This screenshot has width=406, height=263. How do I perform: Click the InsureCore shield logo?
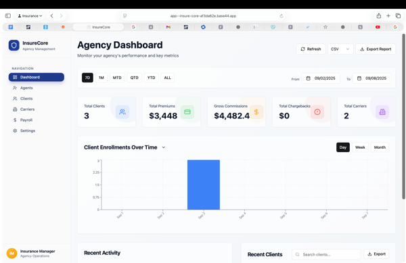click(14, 45)
